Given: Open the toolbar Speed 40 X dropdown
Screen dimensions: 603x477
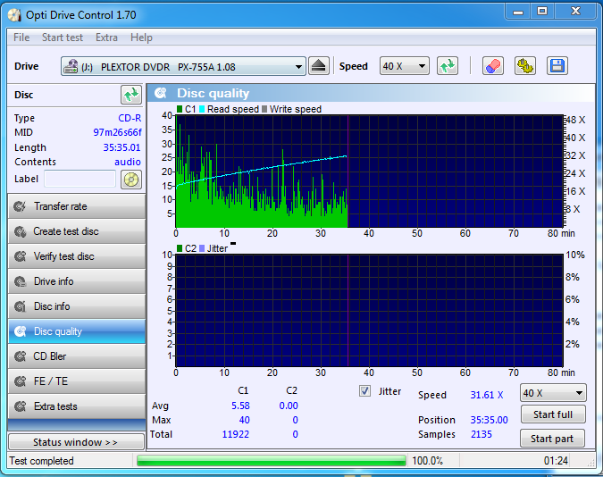Looking at the screenshot, I should coord(404,66).
